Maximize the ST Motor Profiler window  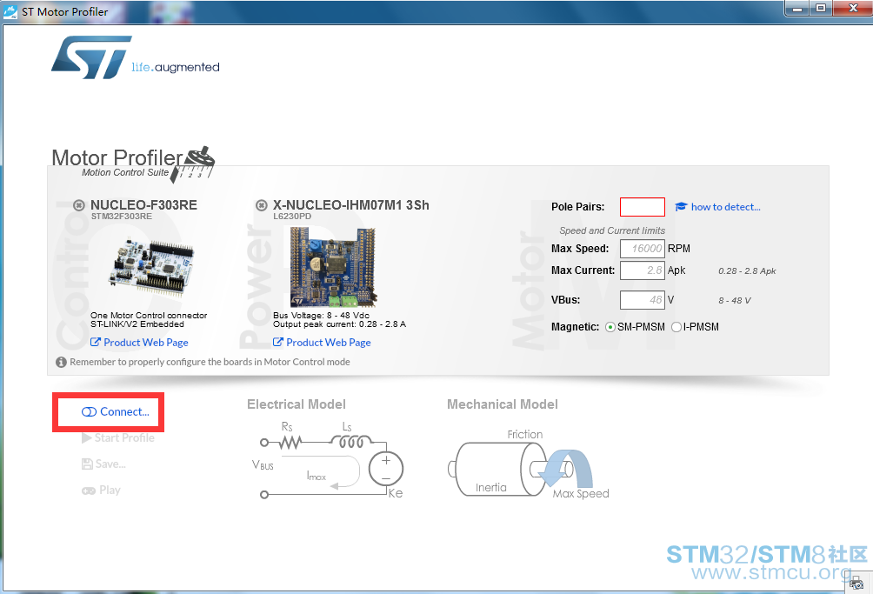[x=820, y=9]
